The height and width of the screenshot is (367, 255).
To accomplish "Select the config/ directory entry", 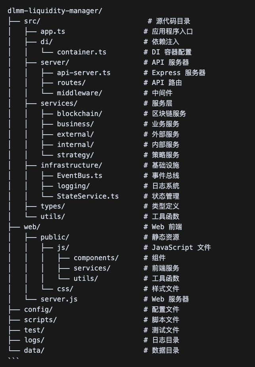I will 38,310.
